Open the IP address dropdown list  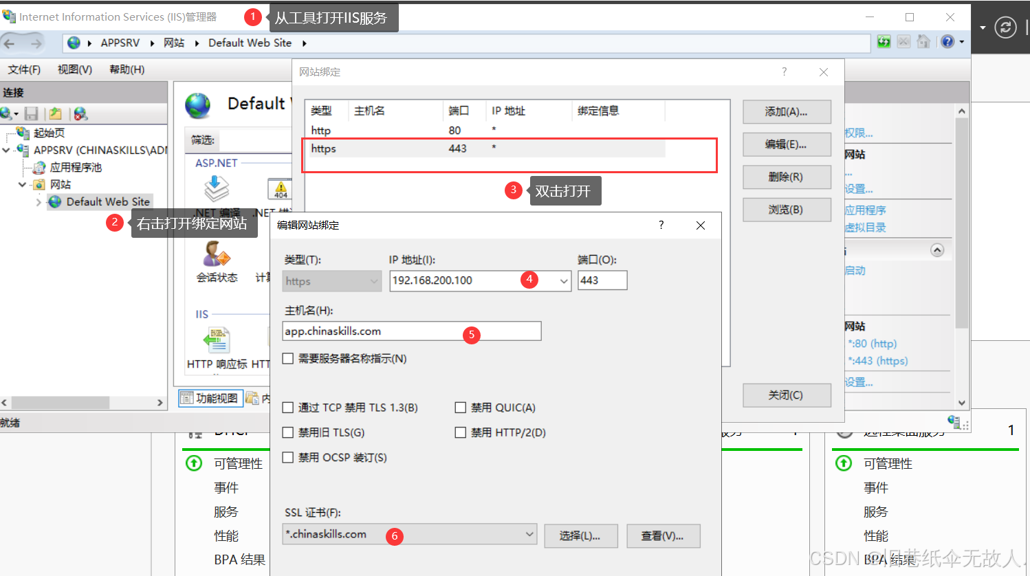(x=564, y=280)
